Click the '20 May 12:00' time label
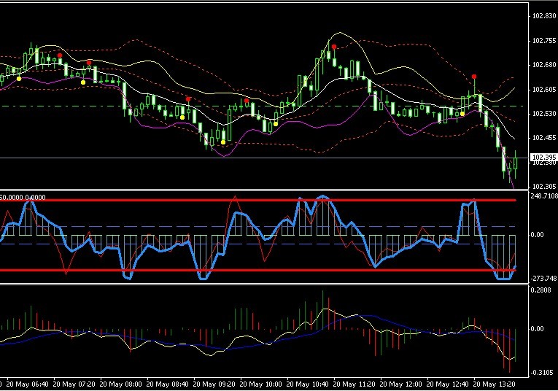The image size is (558, 391). click(400, 384)
